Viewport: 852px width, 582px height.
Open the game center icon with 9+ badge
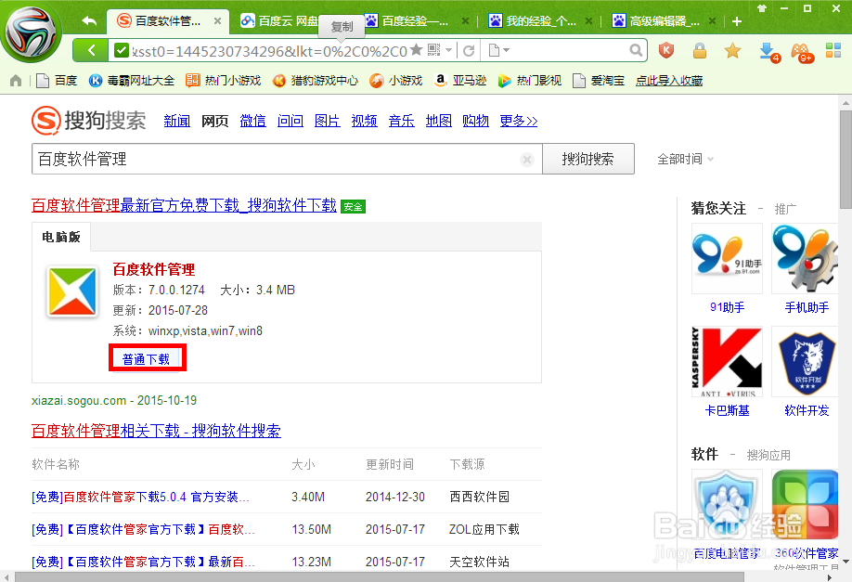pos(800,50)
